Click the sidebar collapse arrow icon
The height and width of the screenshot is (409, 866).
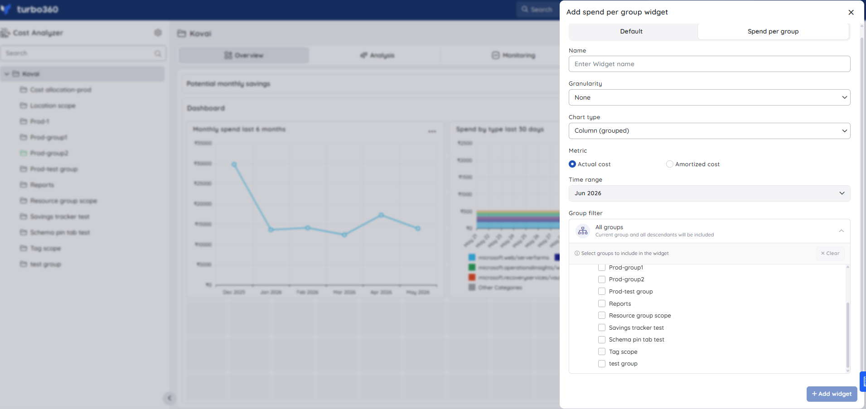[x=169, y=398]
